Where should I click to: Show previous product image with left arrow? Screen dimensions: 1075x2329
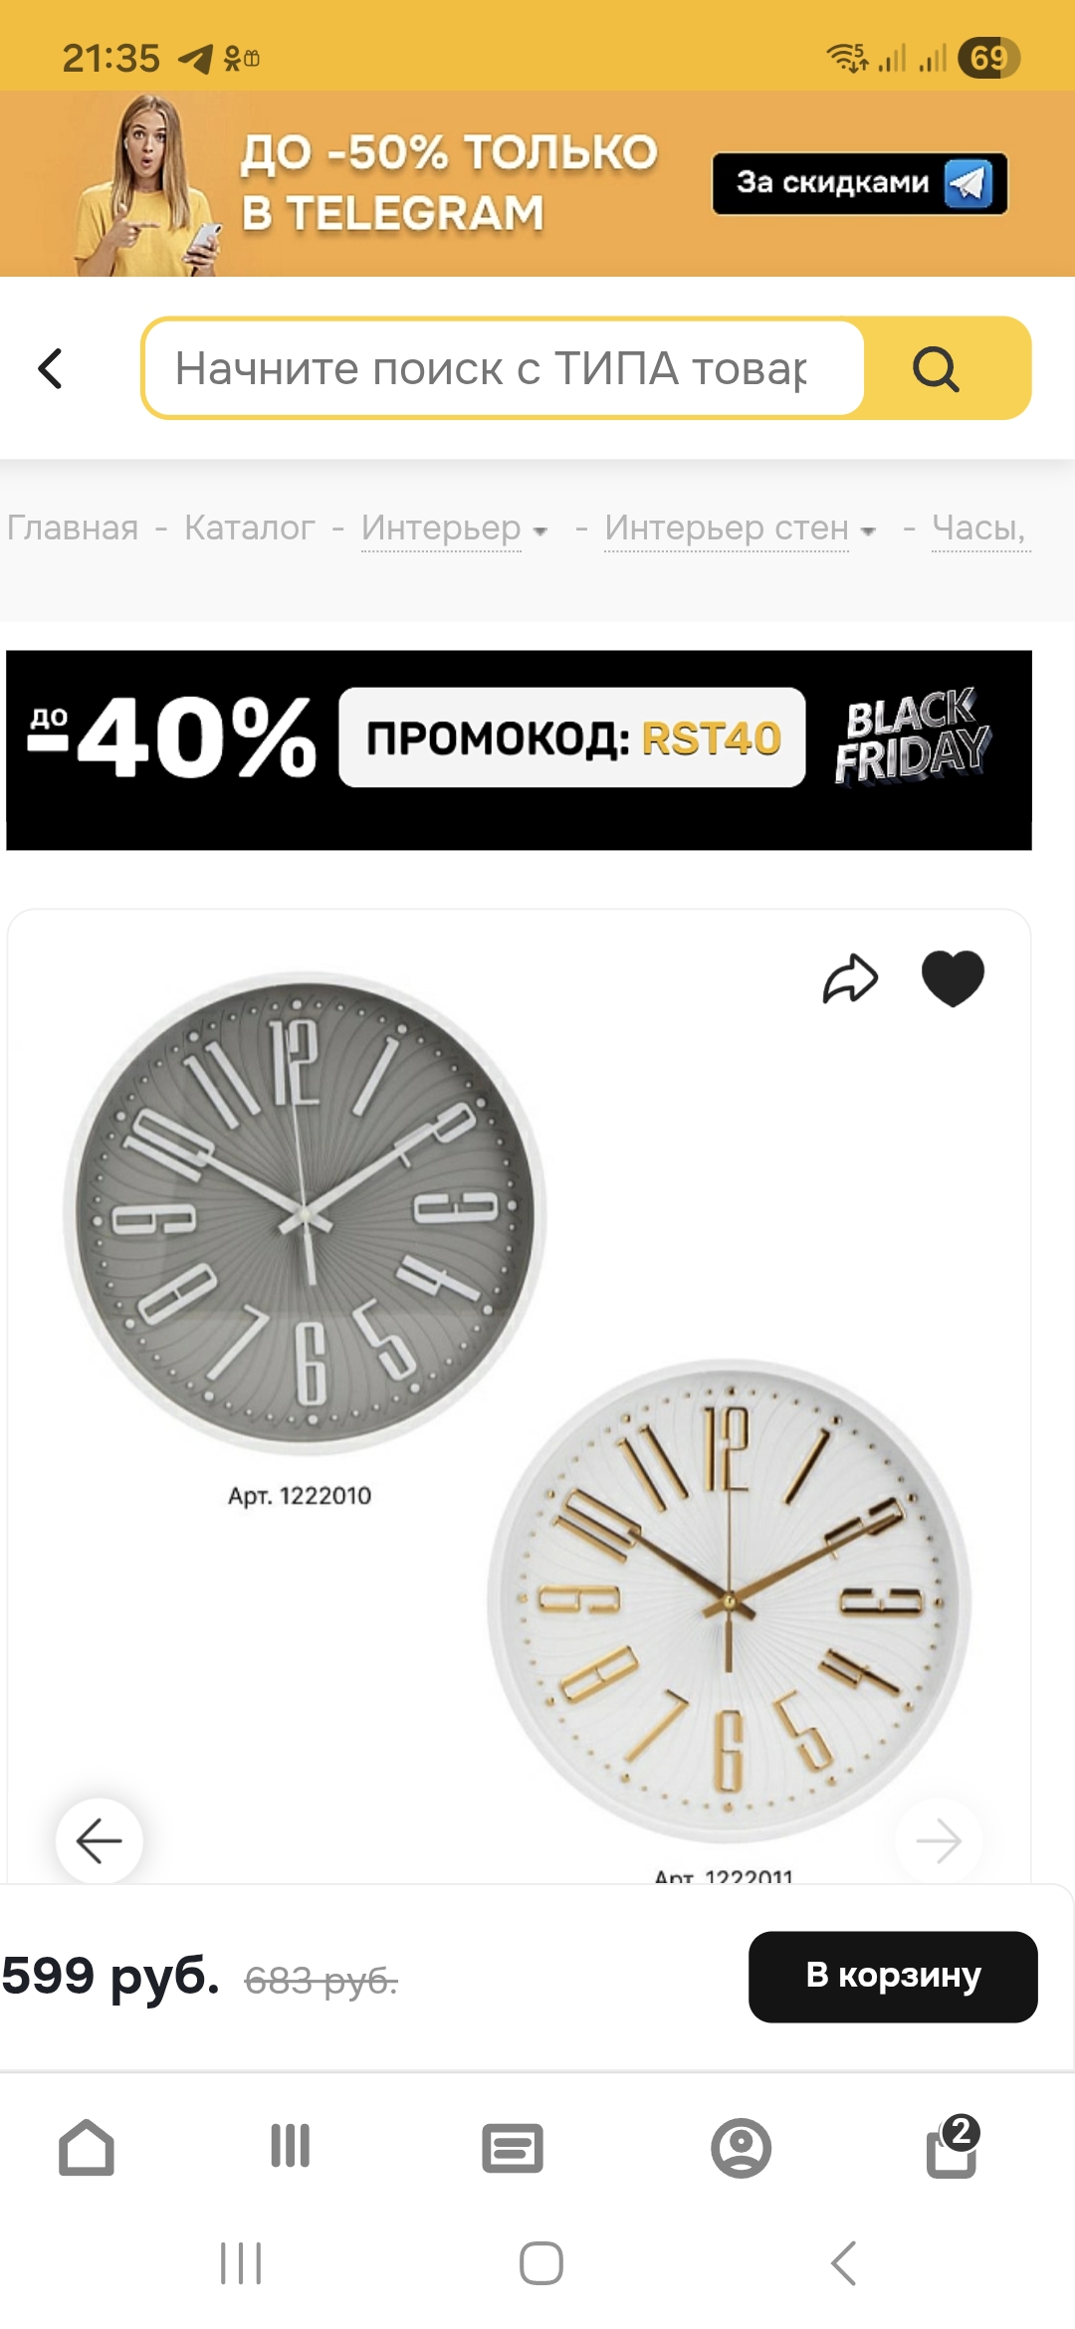[x=100, y=1841]
